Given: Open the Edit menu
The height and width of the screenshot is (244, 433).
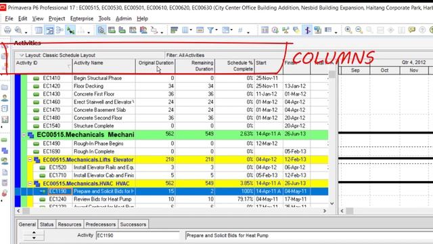Looking at the screenshot, I should (22, 18).
